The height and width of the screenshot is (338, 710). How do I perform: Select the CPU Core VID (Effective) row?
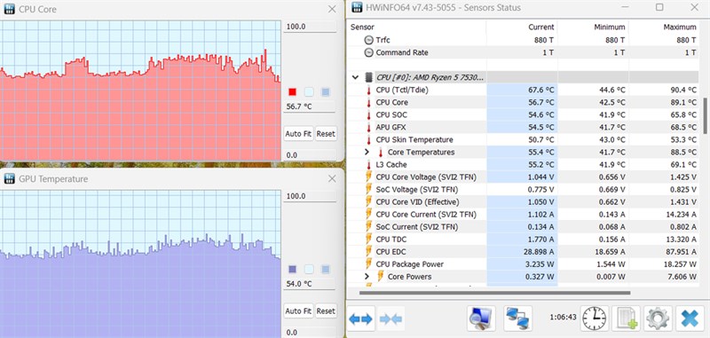click(x=524, y=201)
